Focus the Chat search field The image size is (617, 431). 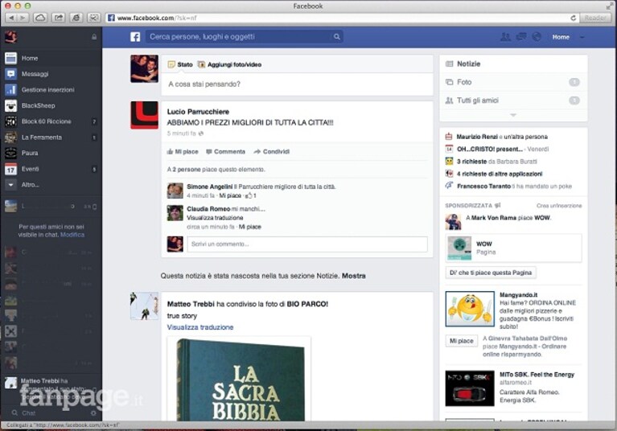pos(49,413)
